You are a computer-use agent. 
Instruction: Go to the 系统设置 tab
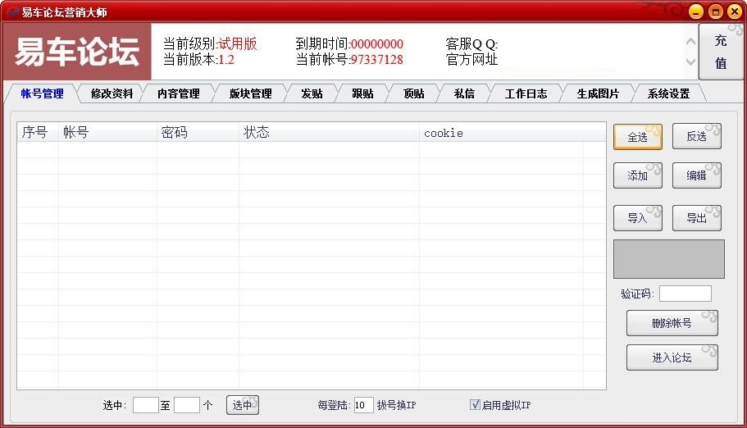(668, 93)
